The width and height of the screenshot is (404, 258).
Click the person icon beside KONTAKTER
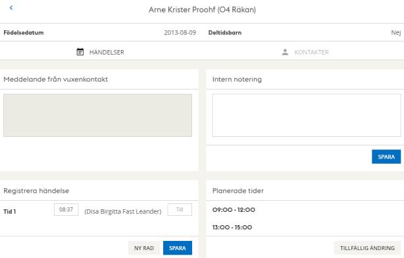[285, 52]
